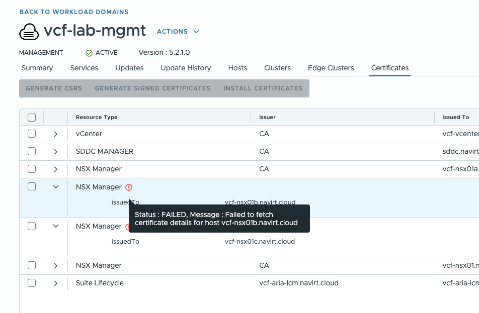Check the SDDC MANAGER row checkbox
This screenshot has height=313, width=479.
click(32, 151)
